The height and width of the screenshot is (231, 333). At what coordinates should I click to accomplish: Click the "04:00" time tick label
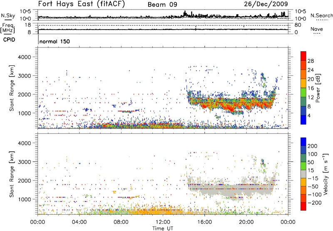[79, 222]
